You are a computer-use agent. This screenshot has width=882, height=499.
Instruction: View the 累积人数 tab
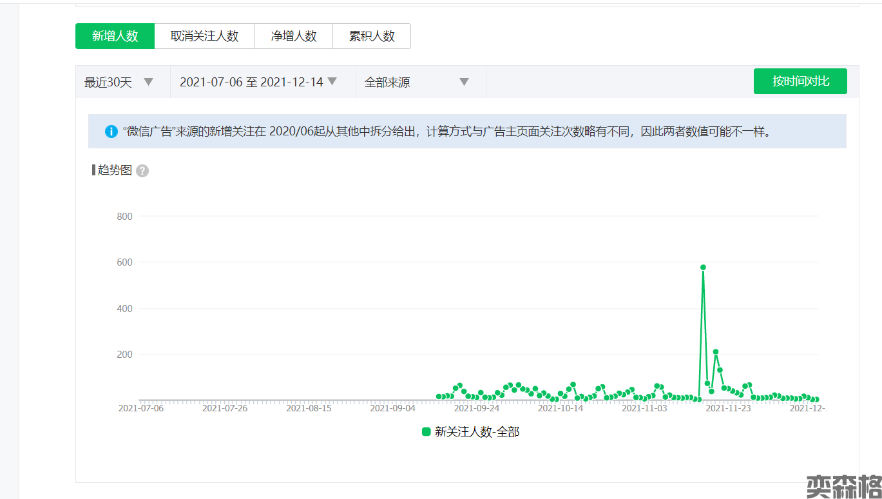[x=372, y=36]
